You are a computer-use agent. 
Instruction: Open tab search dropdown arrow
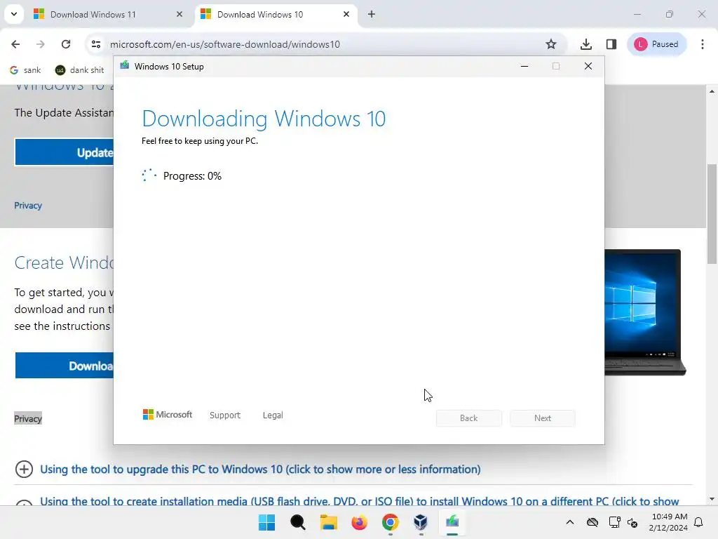pyautogui.click(x=14, y=14)
